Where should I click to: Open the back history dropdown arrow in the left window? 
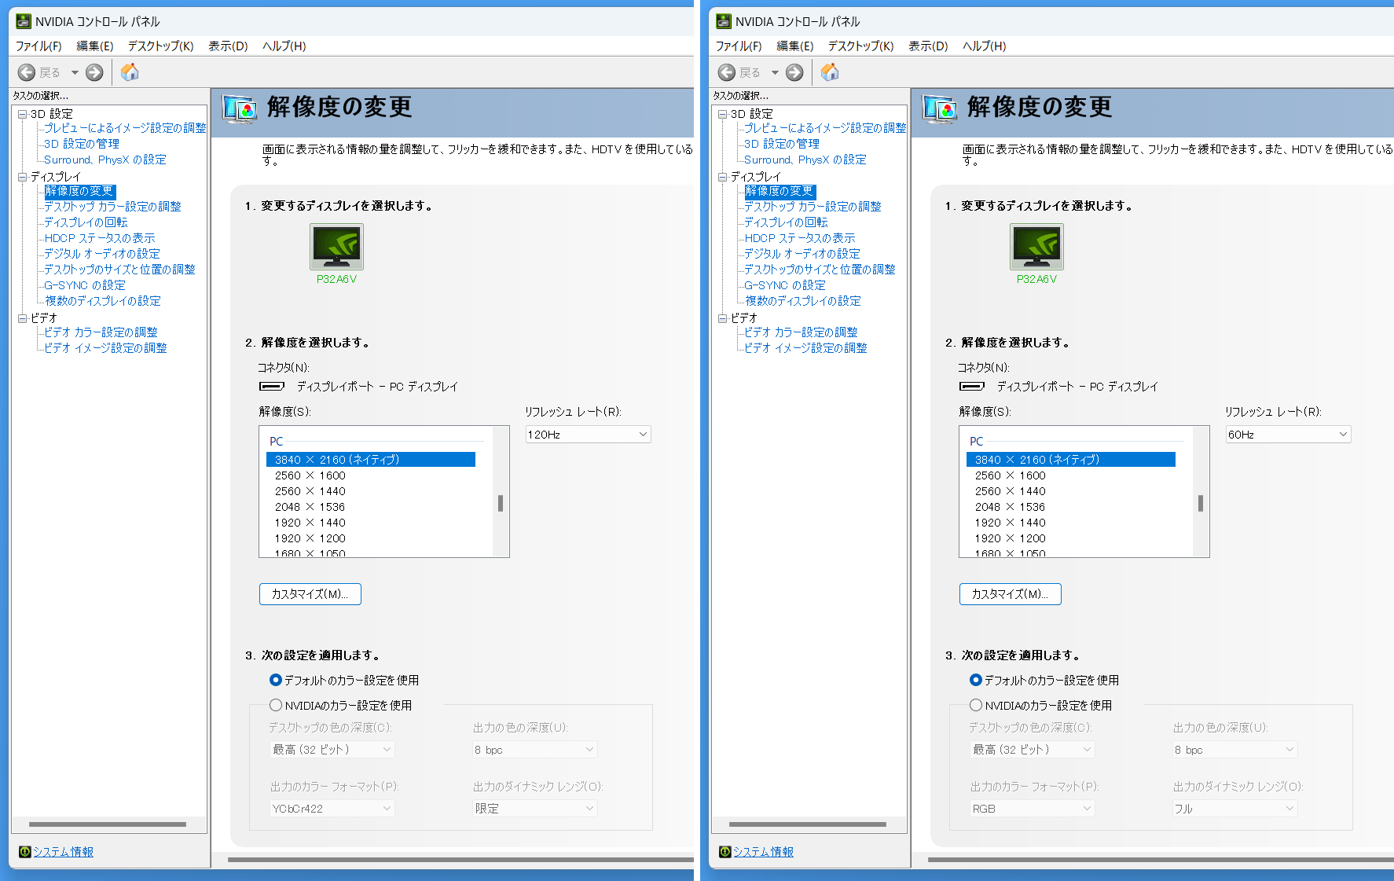pyautogui.click(x=75, y=72)
